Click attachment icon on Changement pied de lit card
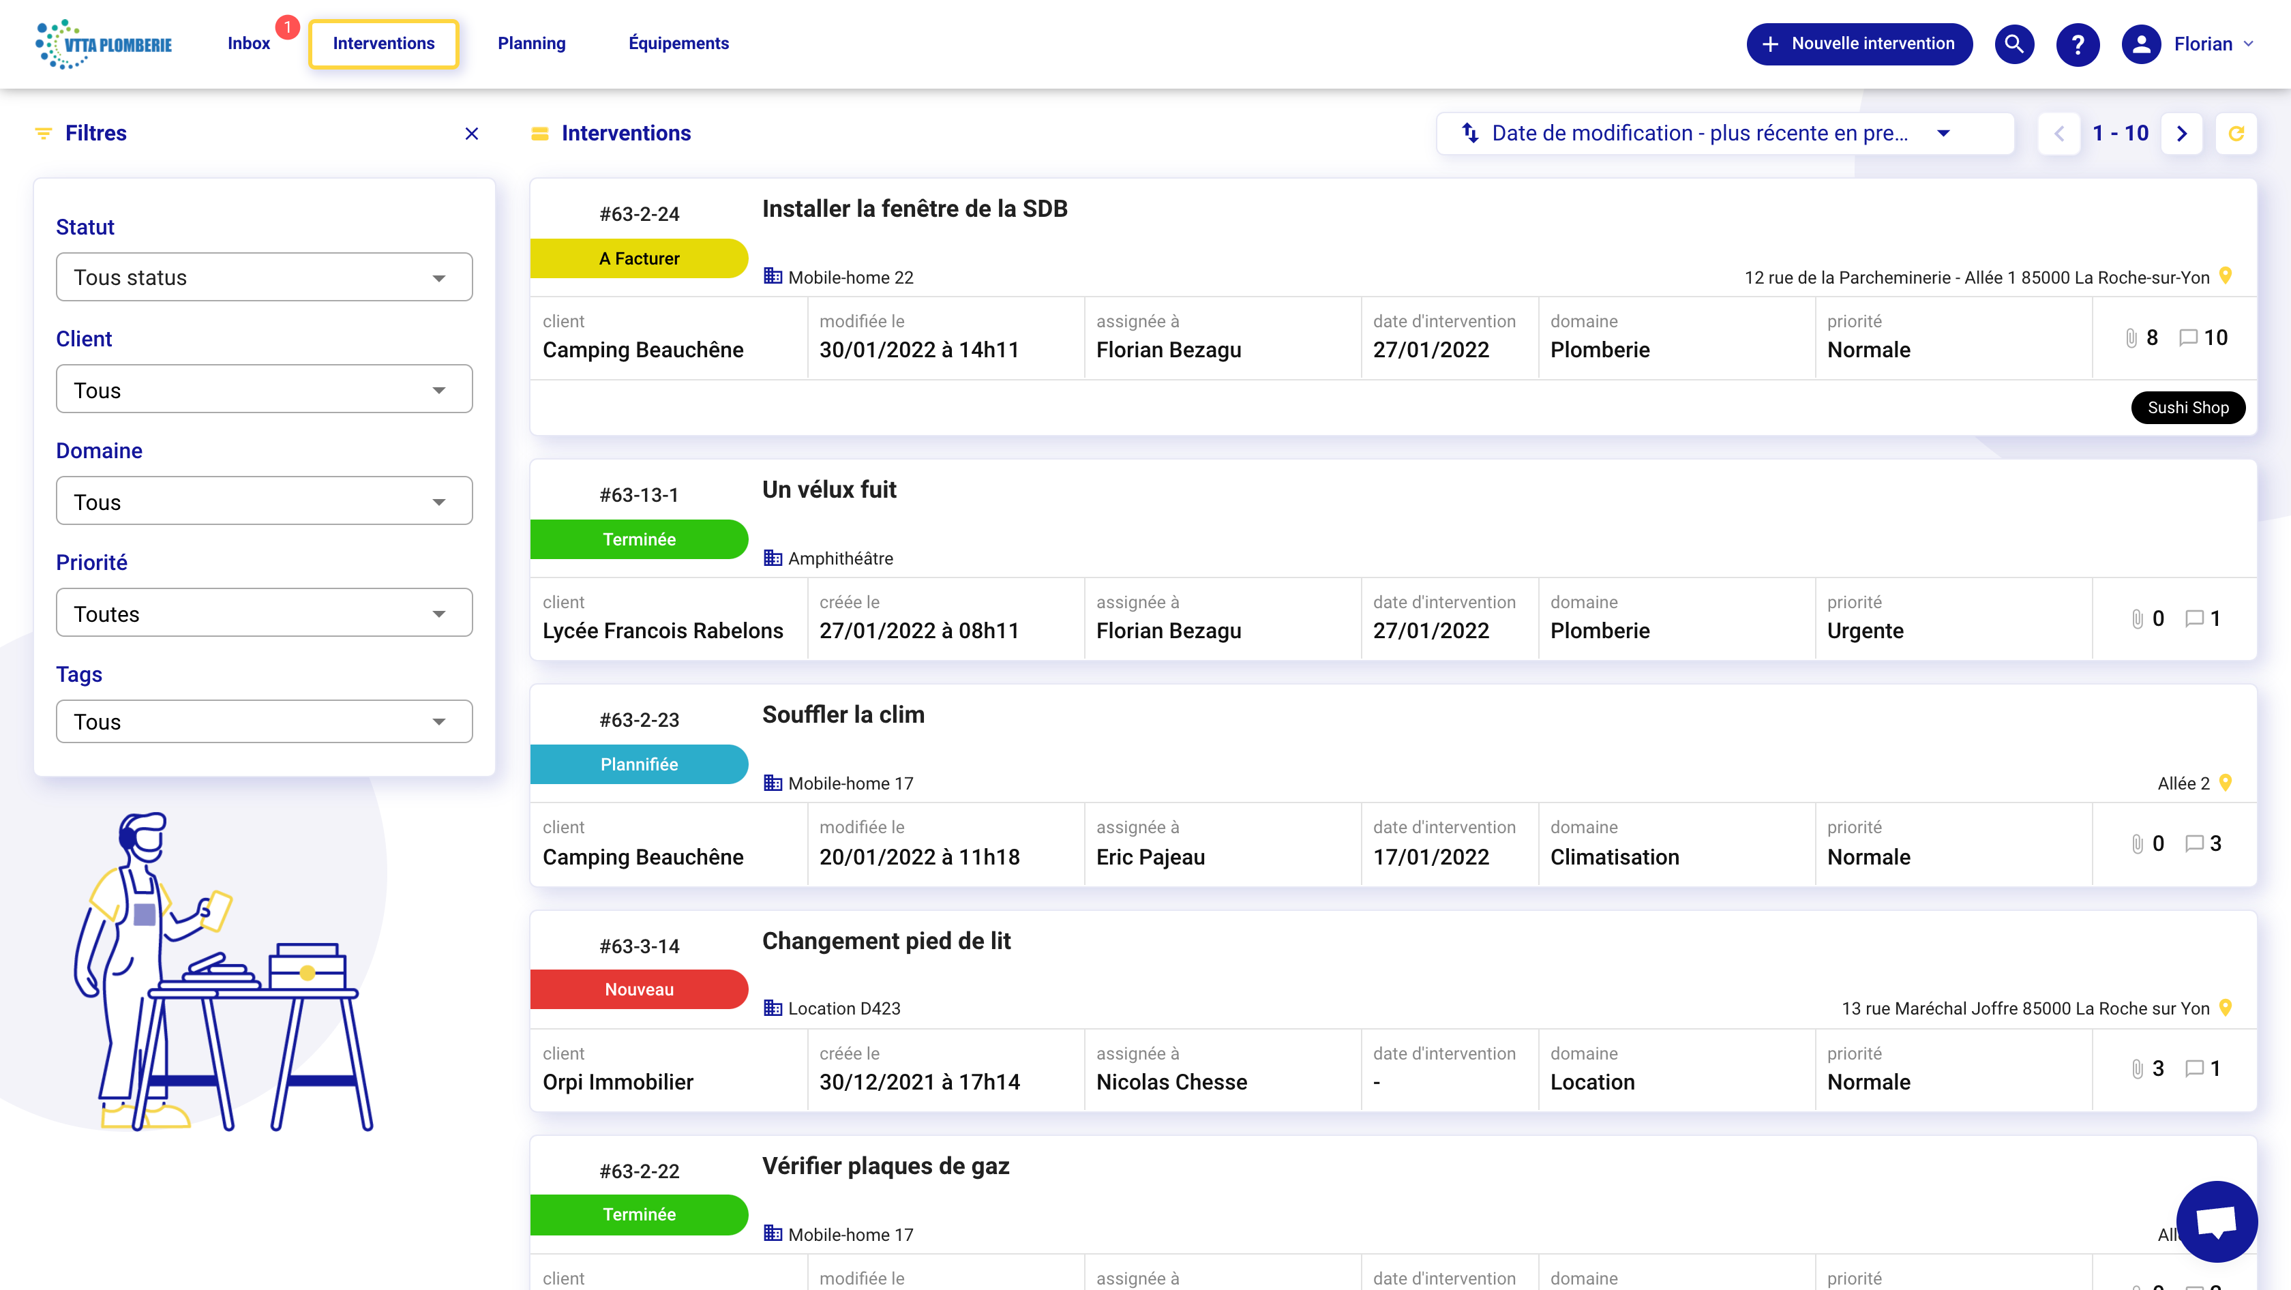This screenshot has width=2291, height=1290. click(x=2138, y=1068)
